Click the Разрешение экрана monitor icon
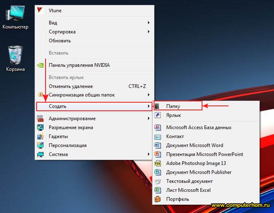 tap(40, 127)
